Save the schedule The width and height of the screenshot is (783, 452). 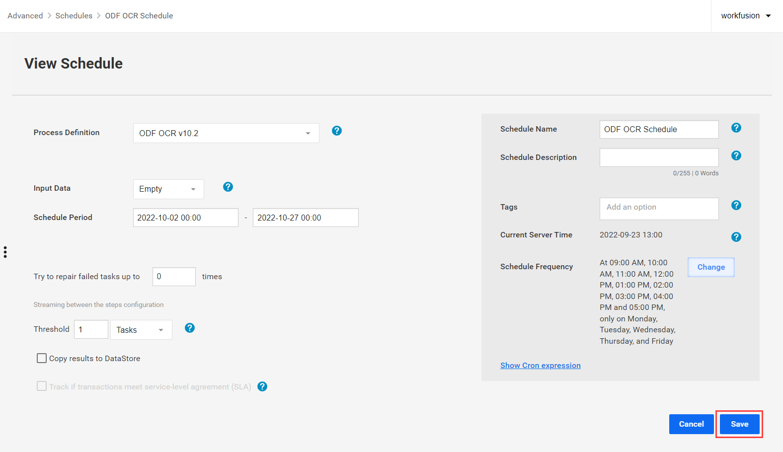pyautogui.click(x=740, y=424)
